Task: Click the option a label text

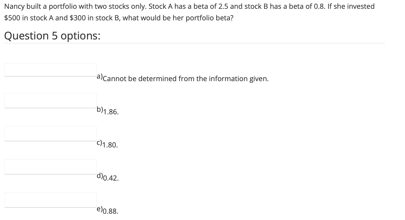Action: coord(99,77)
